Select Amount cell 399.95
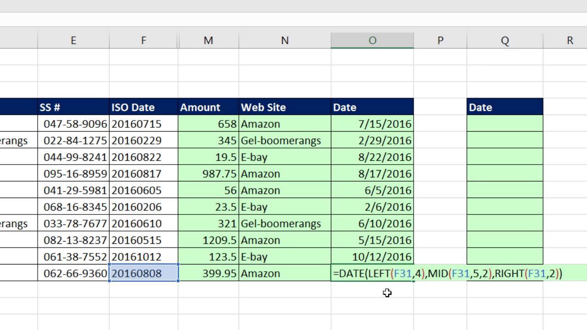This screenshot has width=587, height=330. tap(208, 273)
